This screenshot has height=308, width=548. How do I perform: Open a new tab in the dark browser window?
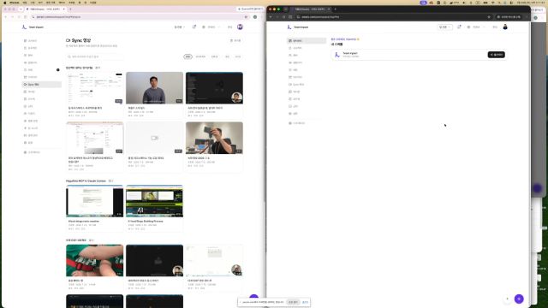pyautogui.click(x=335, y=9)
